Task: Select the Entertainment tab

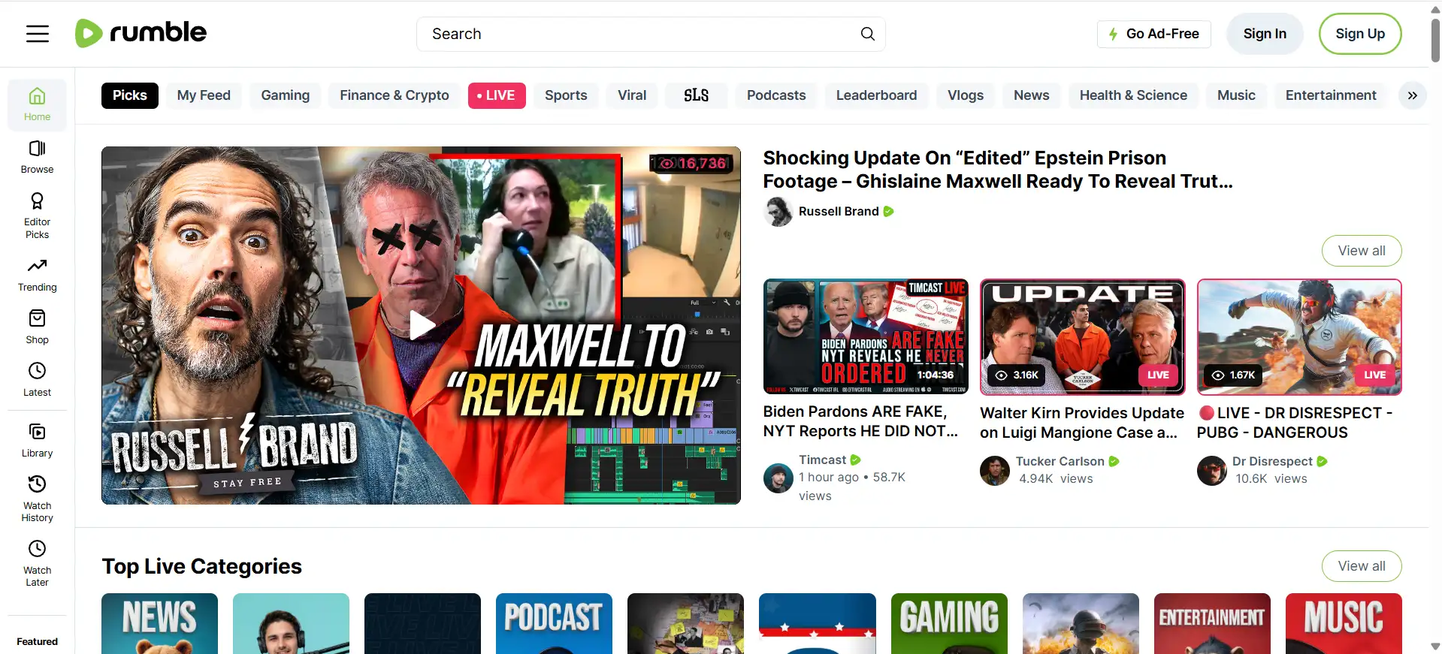Action: [x=1331, y=95]
